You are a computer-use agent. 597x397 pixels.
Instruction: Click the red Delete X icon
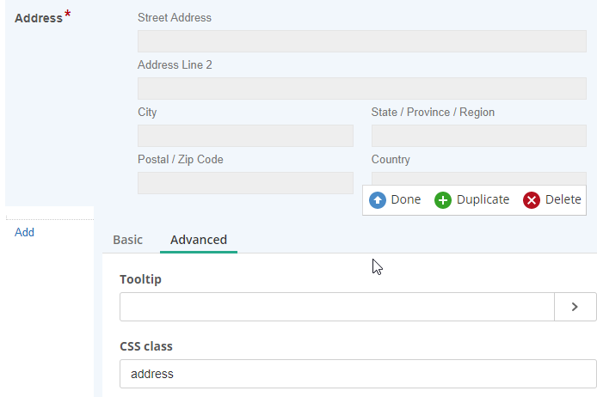tap(532, 200)
